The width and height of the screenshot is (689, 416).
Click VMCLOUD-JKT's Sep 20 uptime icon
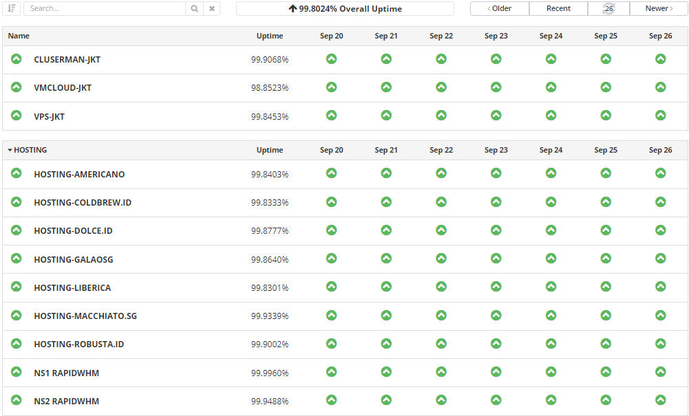tap(331, 87)
